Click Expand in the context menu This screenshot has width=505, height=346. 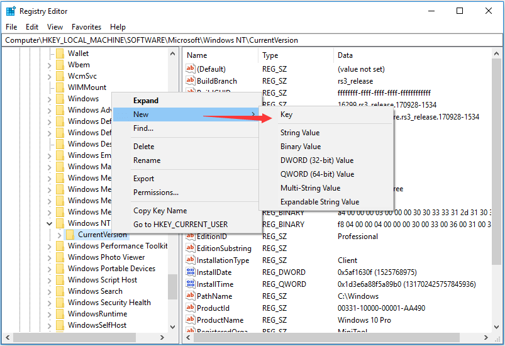[187, 101]
